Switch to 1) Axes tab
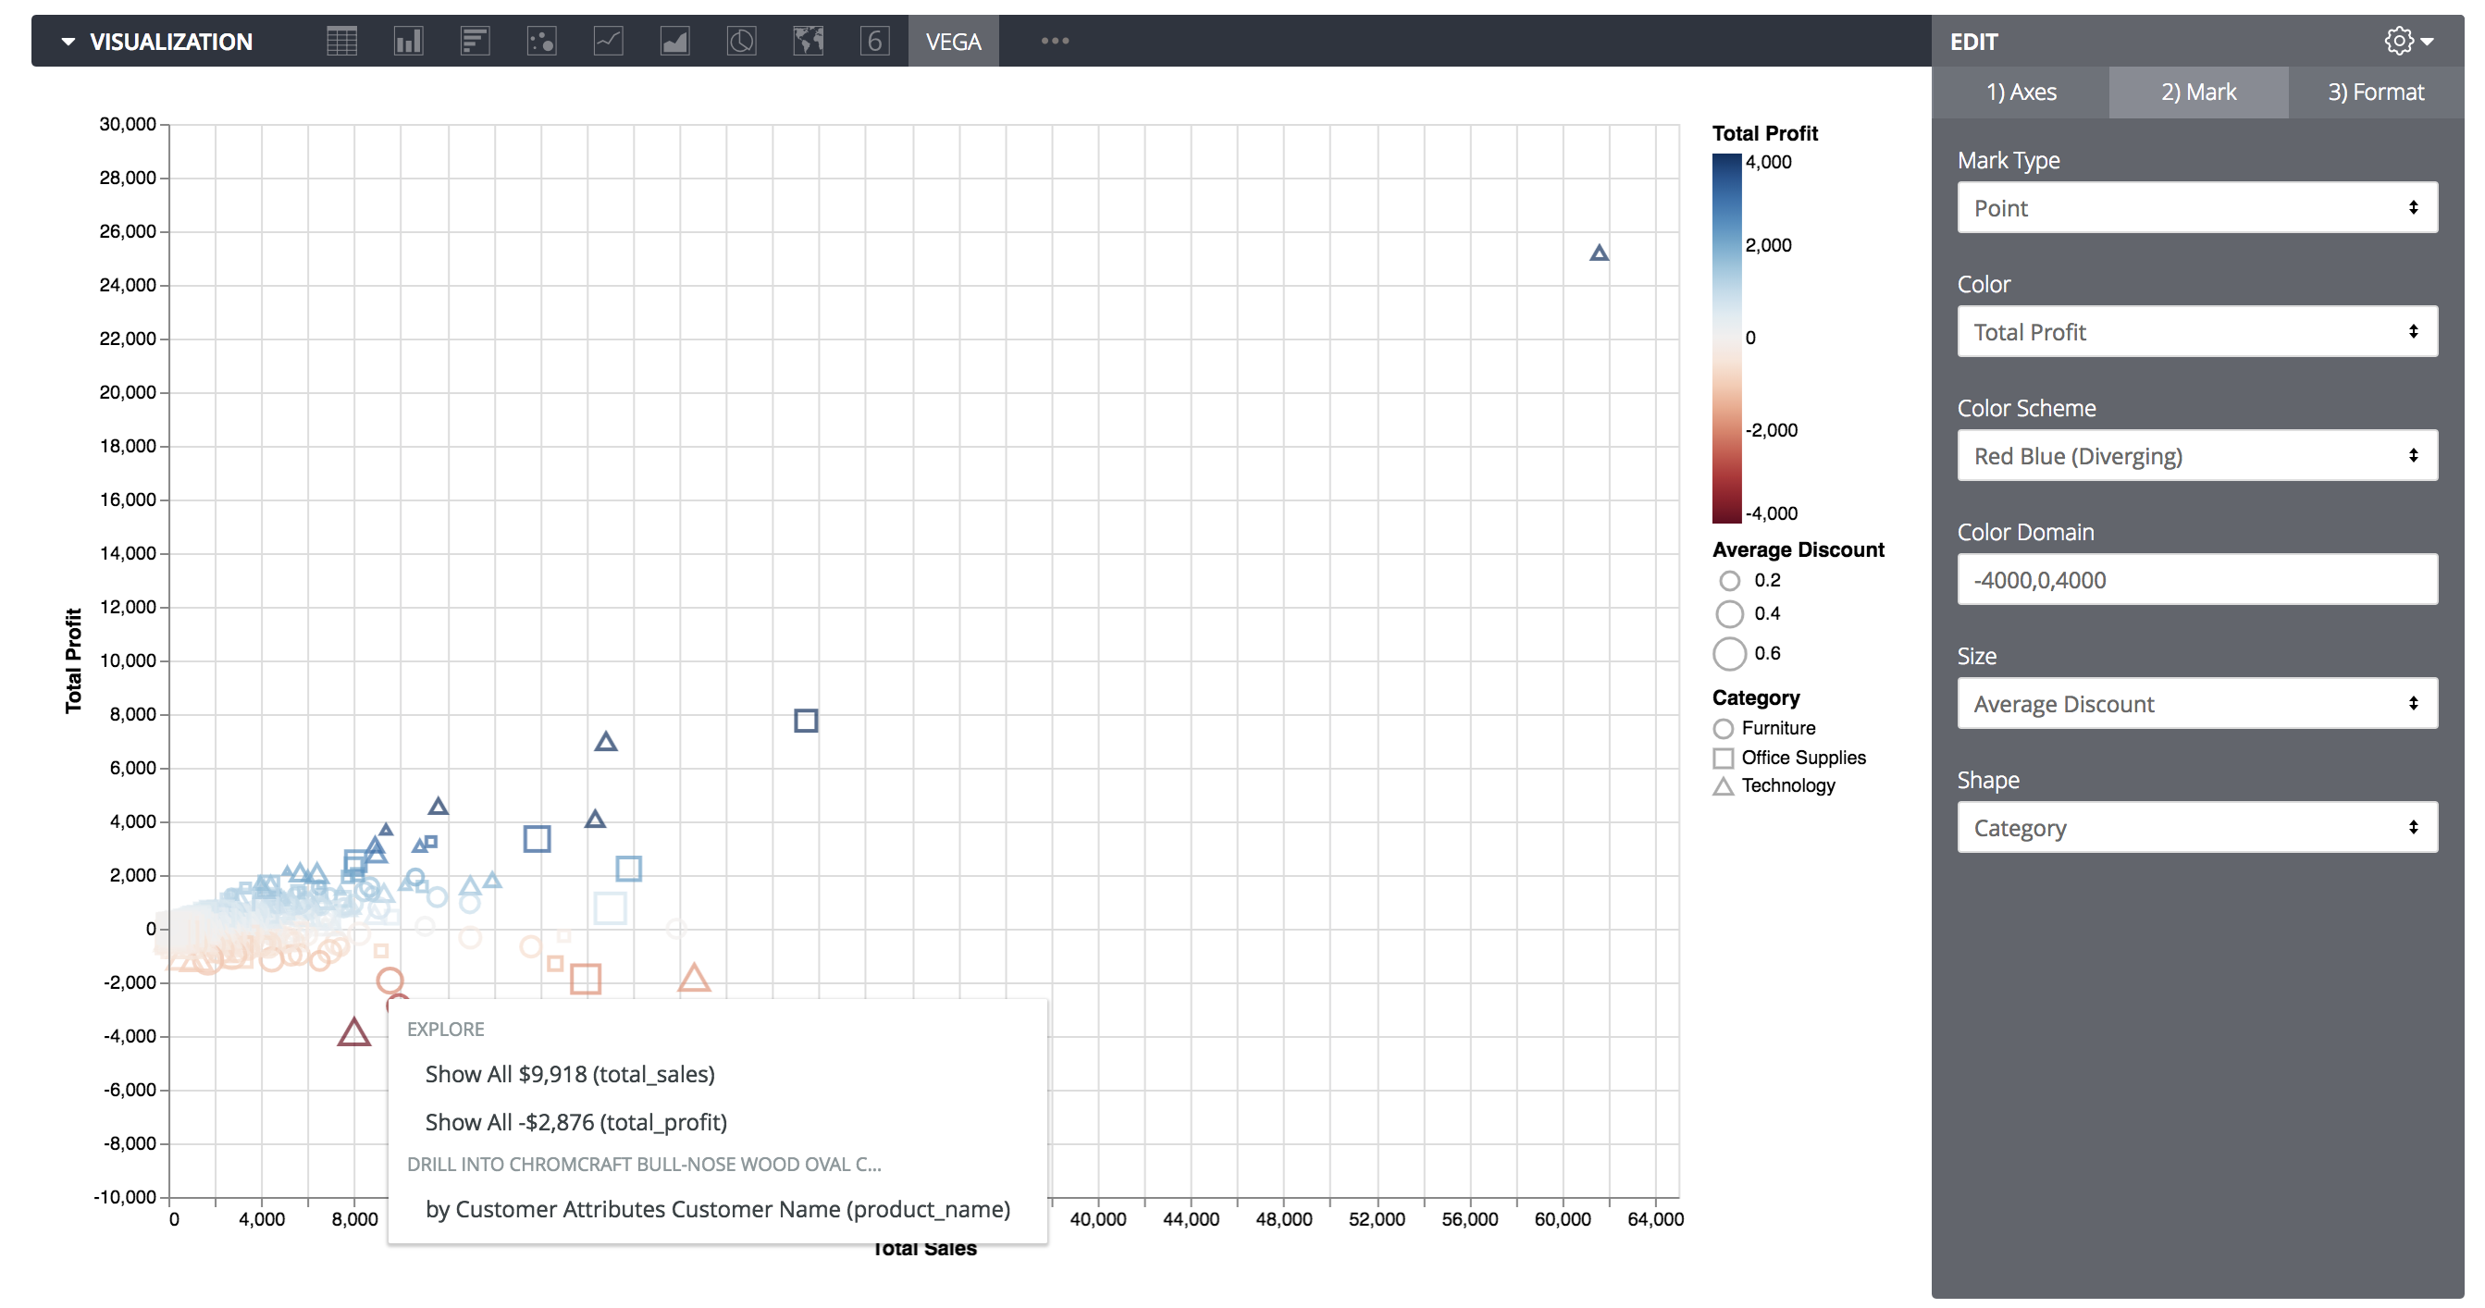This screenshot has height=1308, width=2485. tap(2026, 92)
